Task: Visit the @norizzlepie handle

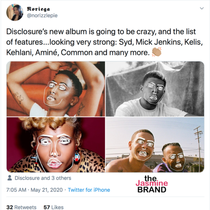Action: pos(42,16)
